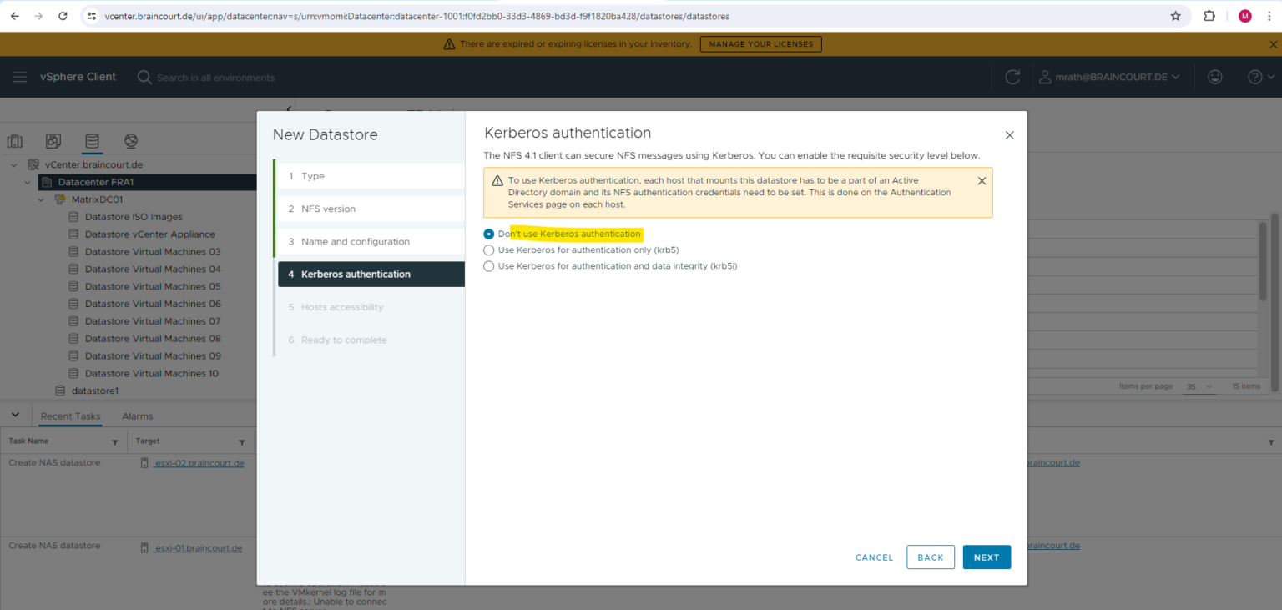1282x610 pixels.
Task: Go to wizard step 2 NFS version
Action: [x=371, y=209]
